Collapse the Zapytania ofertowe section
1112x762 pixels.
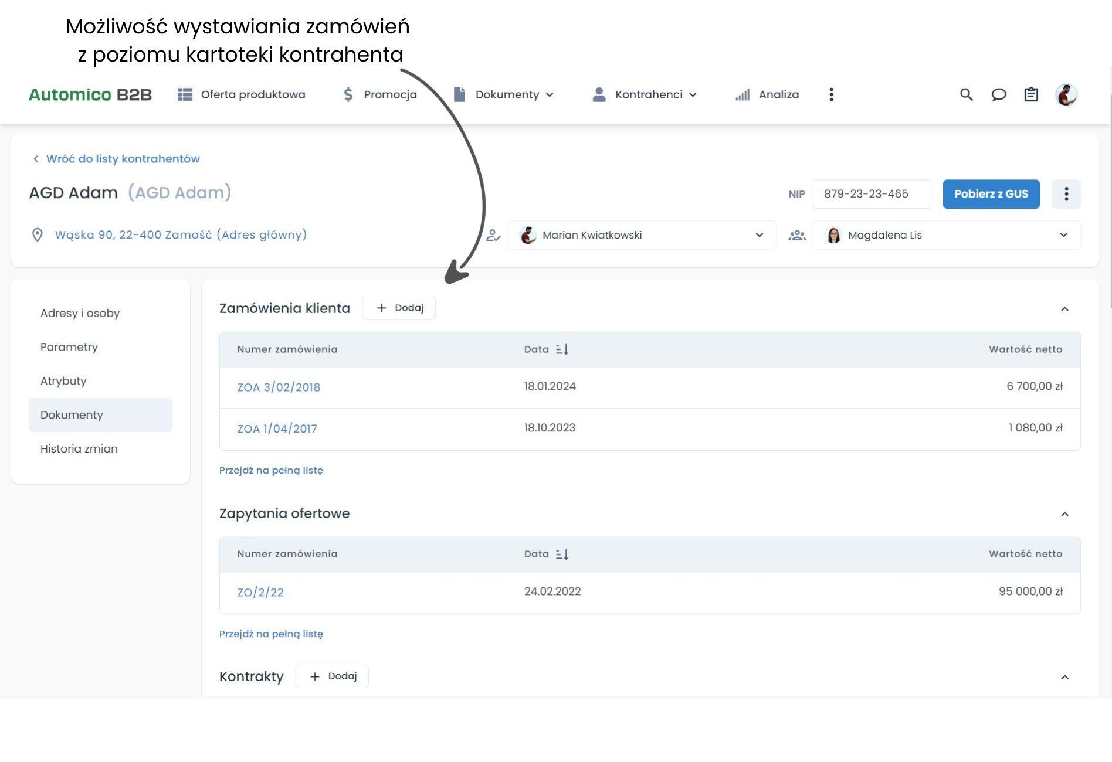pos(1064,514)
